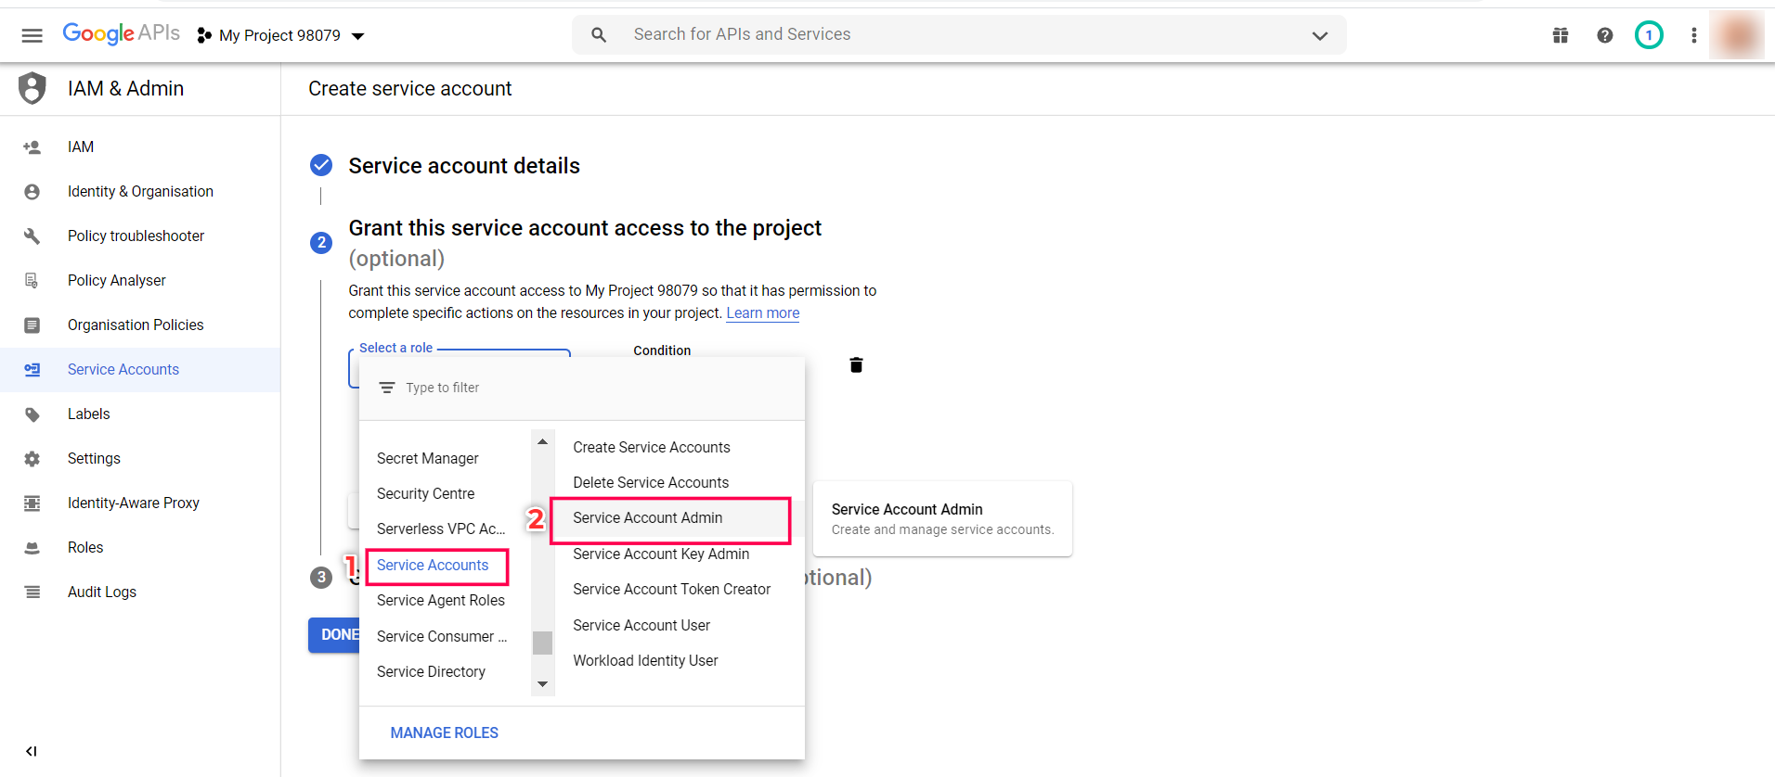Go to Roles in the sidebar
This screenshot has height=777, width=1775.
tap(85, 548)
